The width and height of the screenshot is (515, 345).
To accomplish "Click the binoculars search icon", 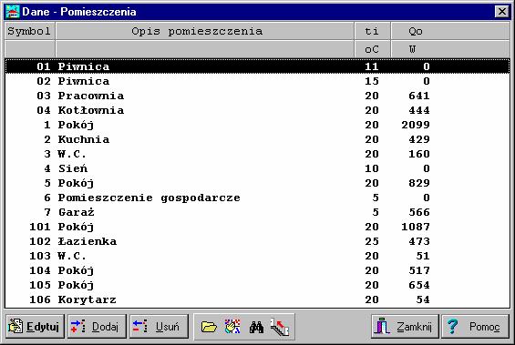I will tap(256, 327).
